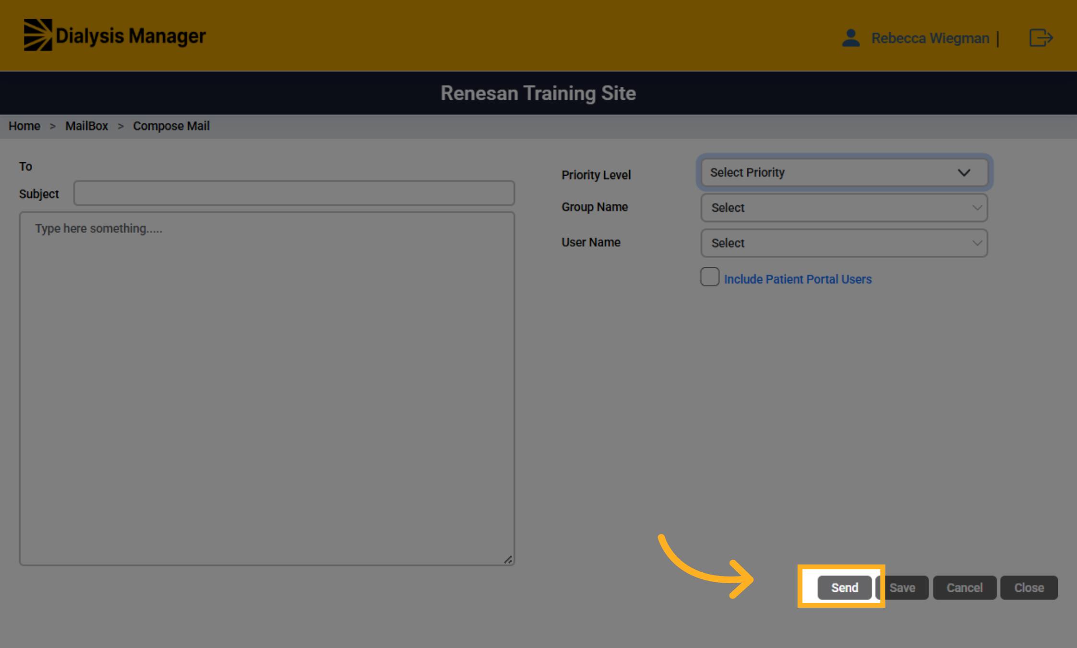Viewport: 1077px width, 648px height.
Task: Click the logout icon in header
Action: [1041, 37]
